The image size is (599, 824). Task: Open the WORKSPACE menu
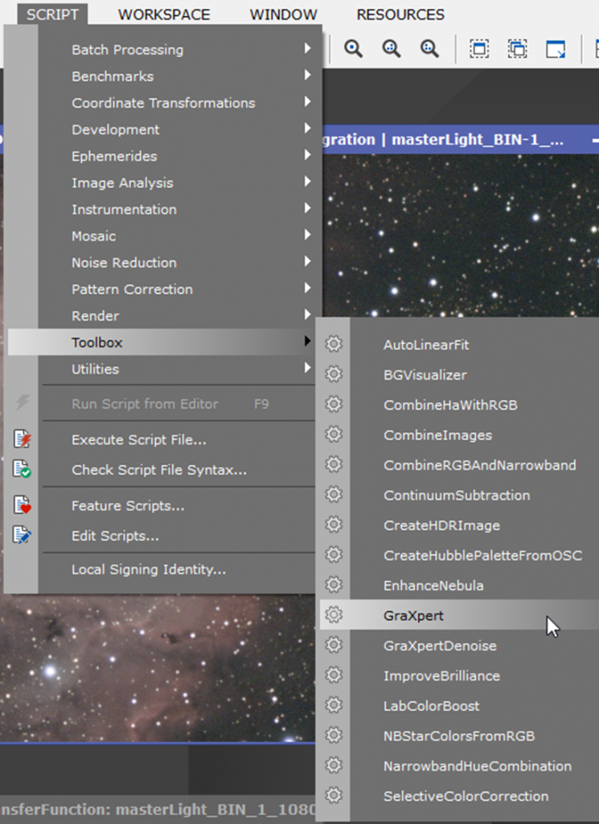pos(164,14)
